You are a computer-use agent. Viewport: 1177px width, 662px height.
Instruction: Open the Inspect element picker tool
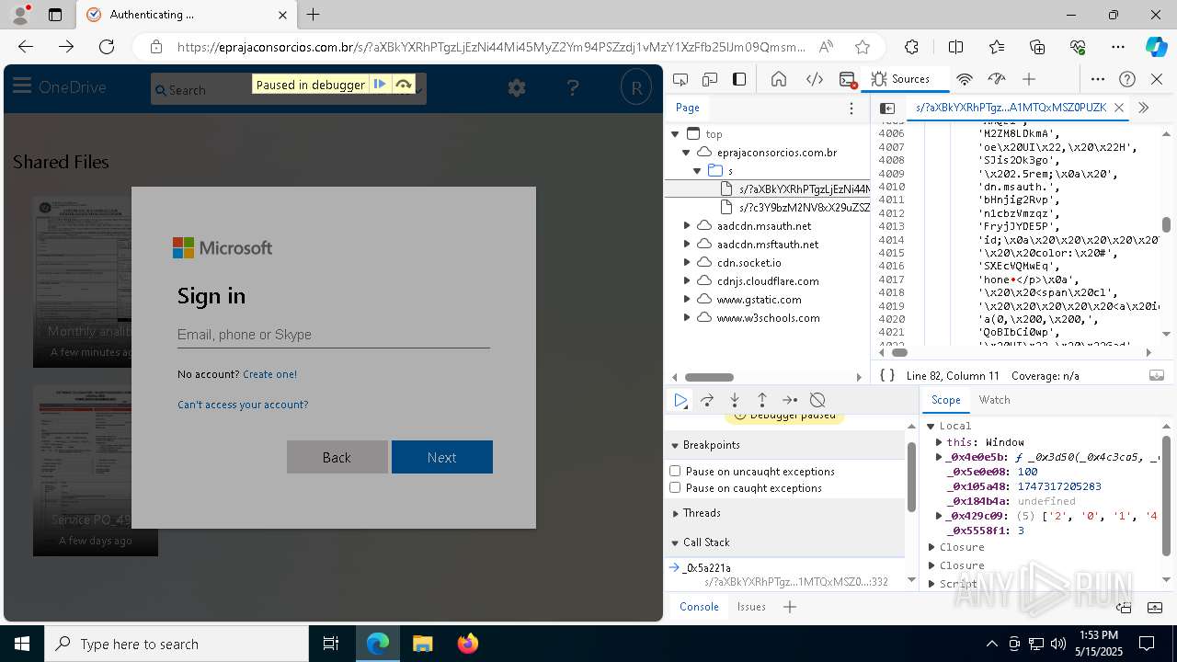pyautogui.click(x=680, y=80)
